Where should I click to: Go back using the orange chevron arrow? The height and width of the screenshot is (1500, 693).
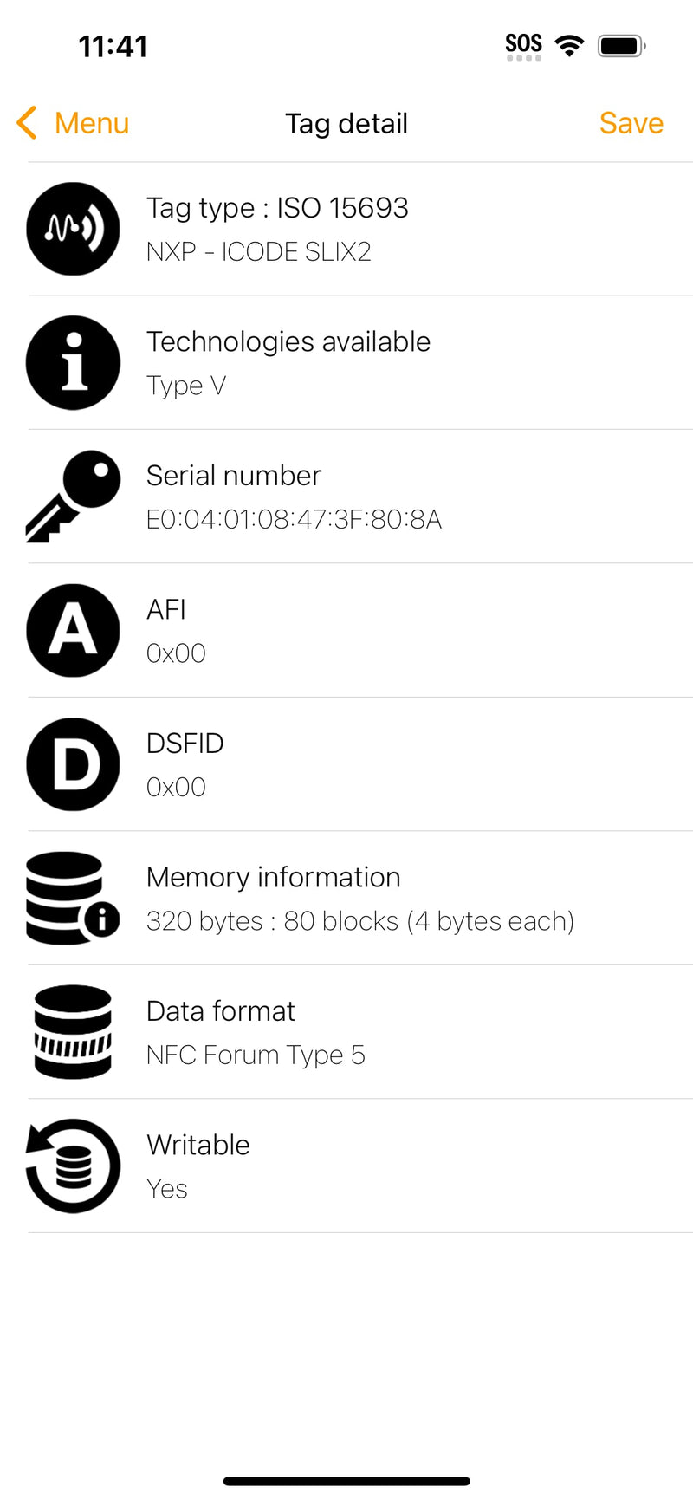[x=27, y=123]
